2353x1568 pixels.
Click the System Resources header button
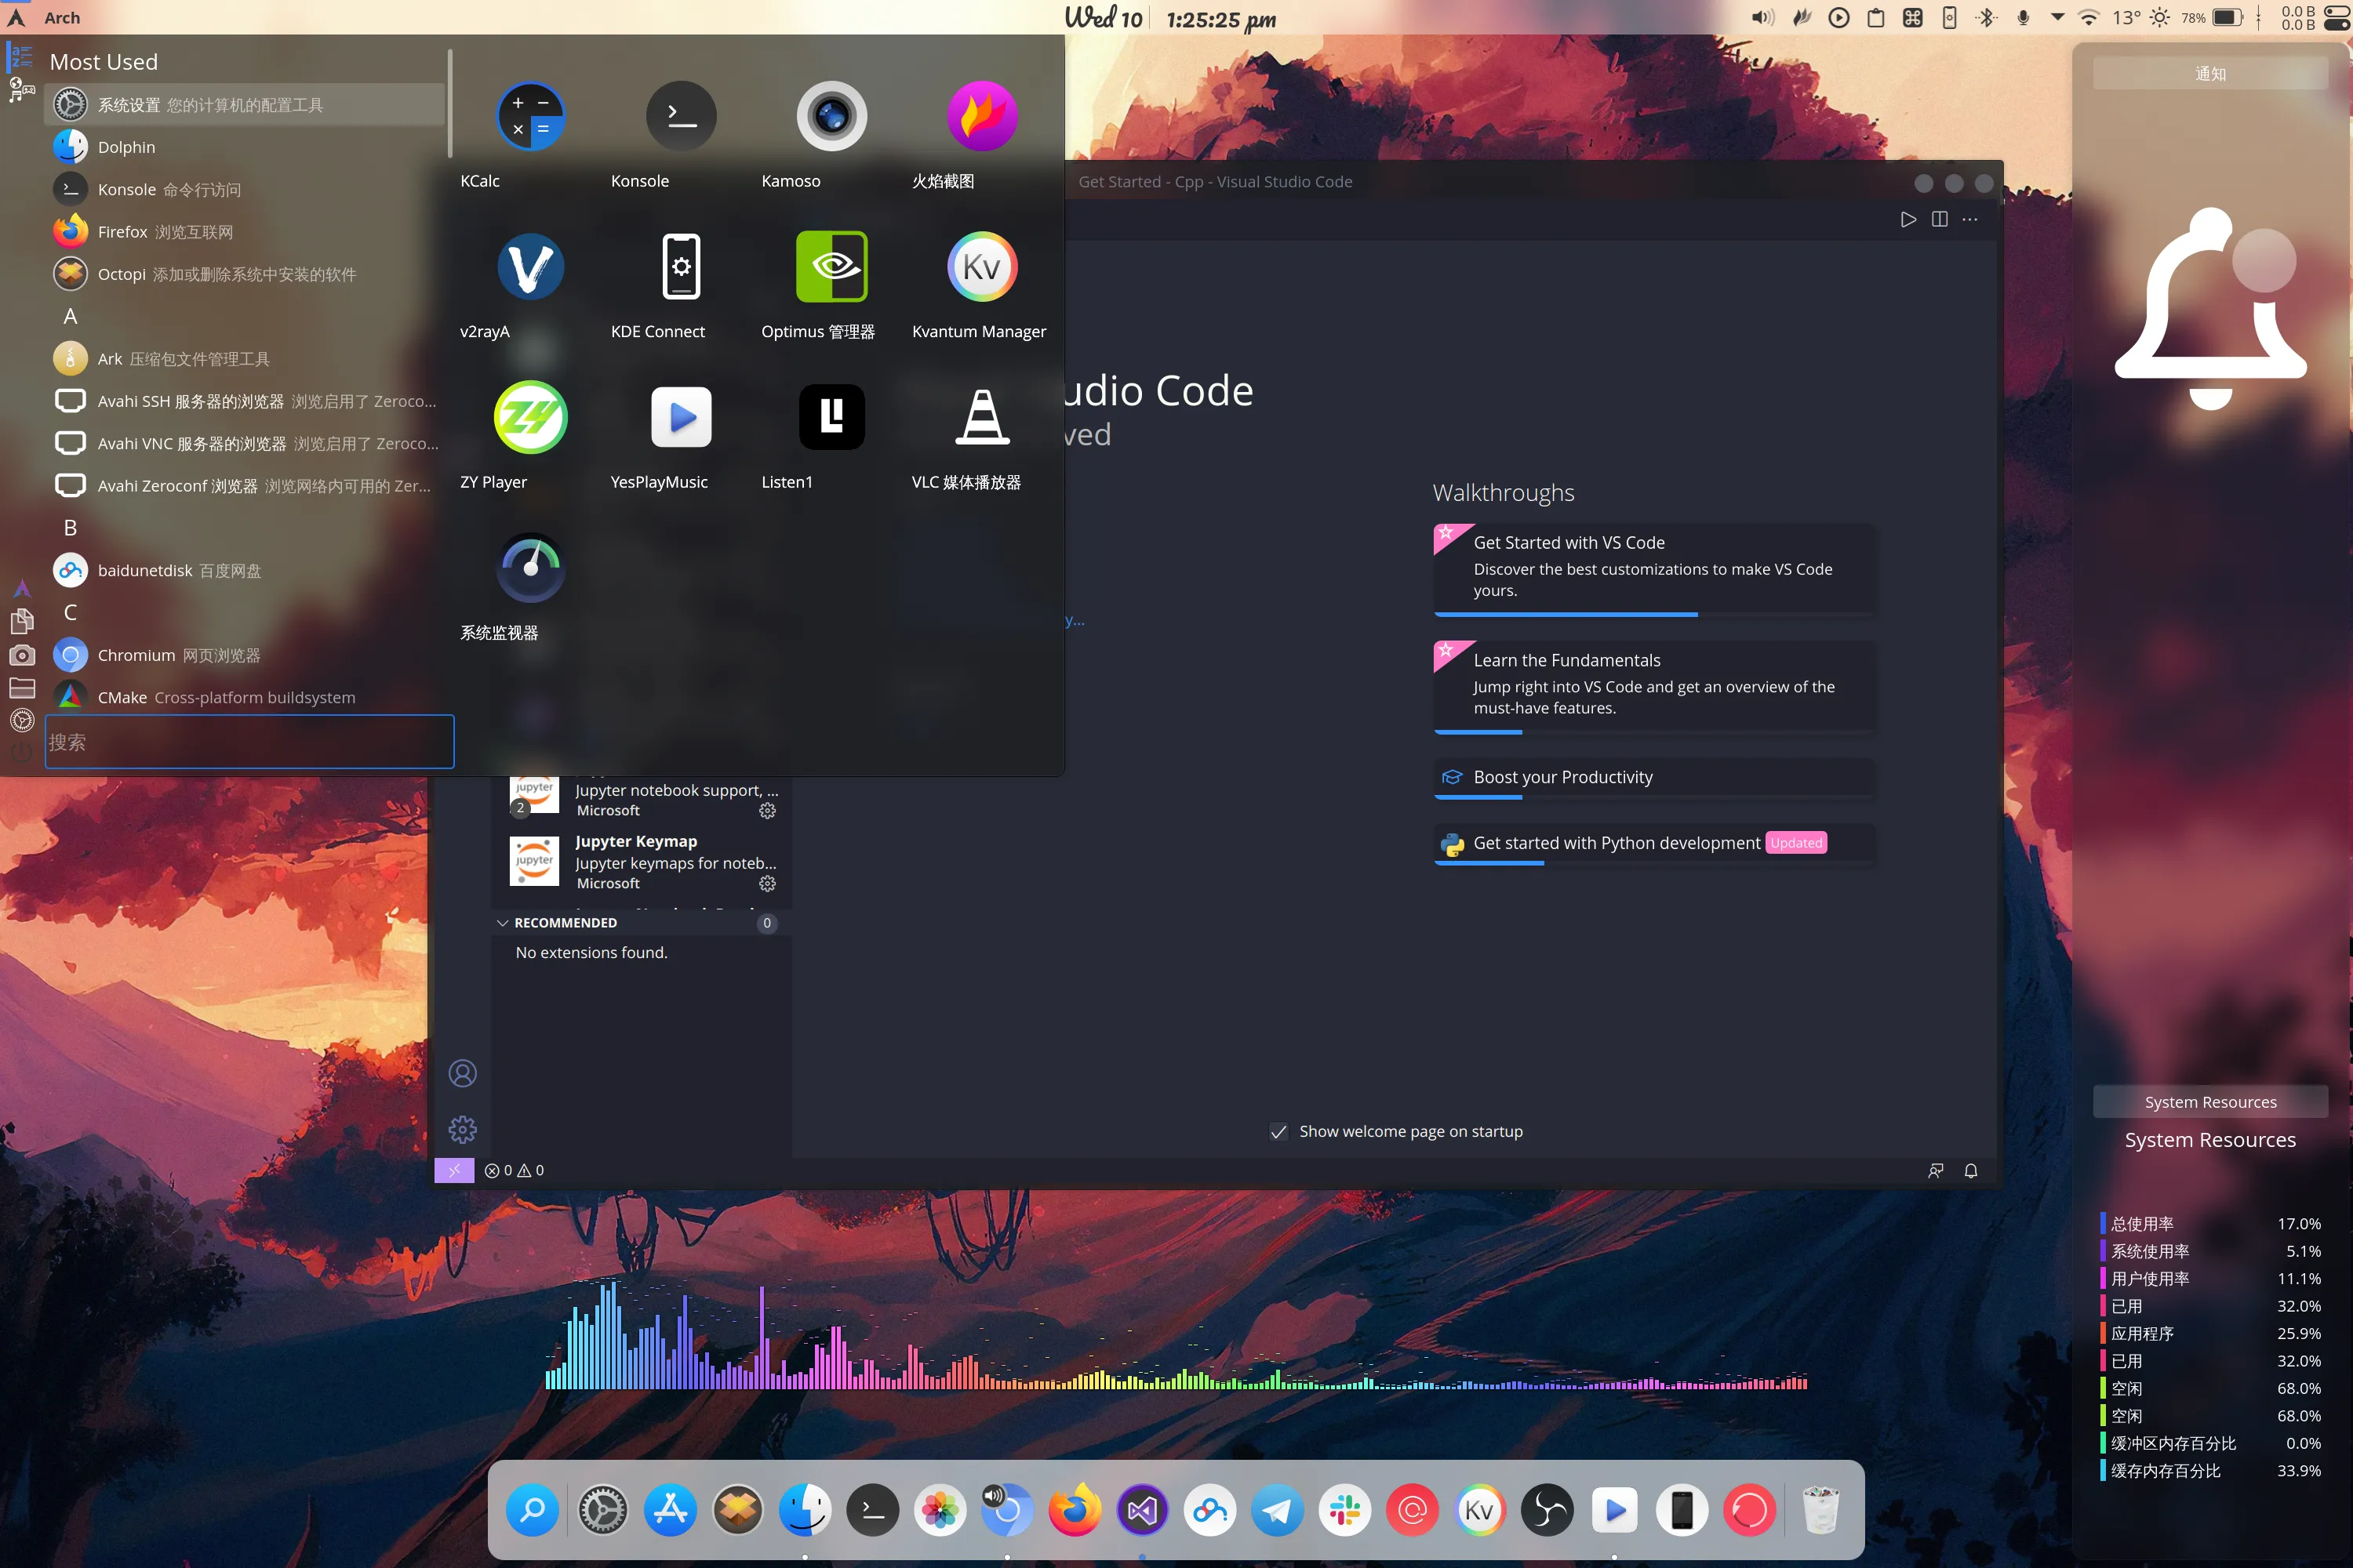point(2210,1102)
